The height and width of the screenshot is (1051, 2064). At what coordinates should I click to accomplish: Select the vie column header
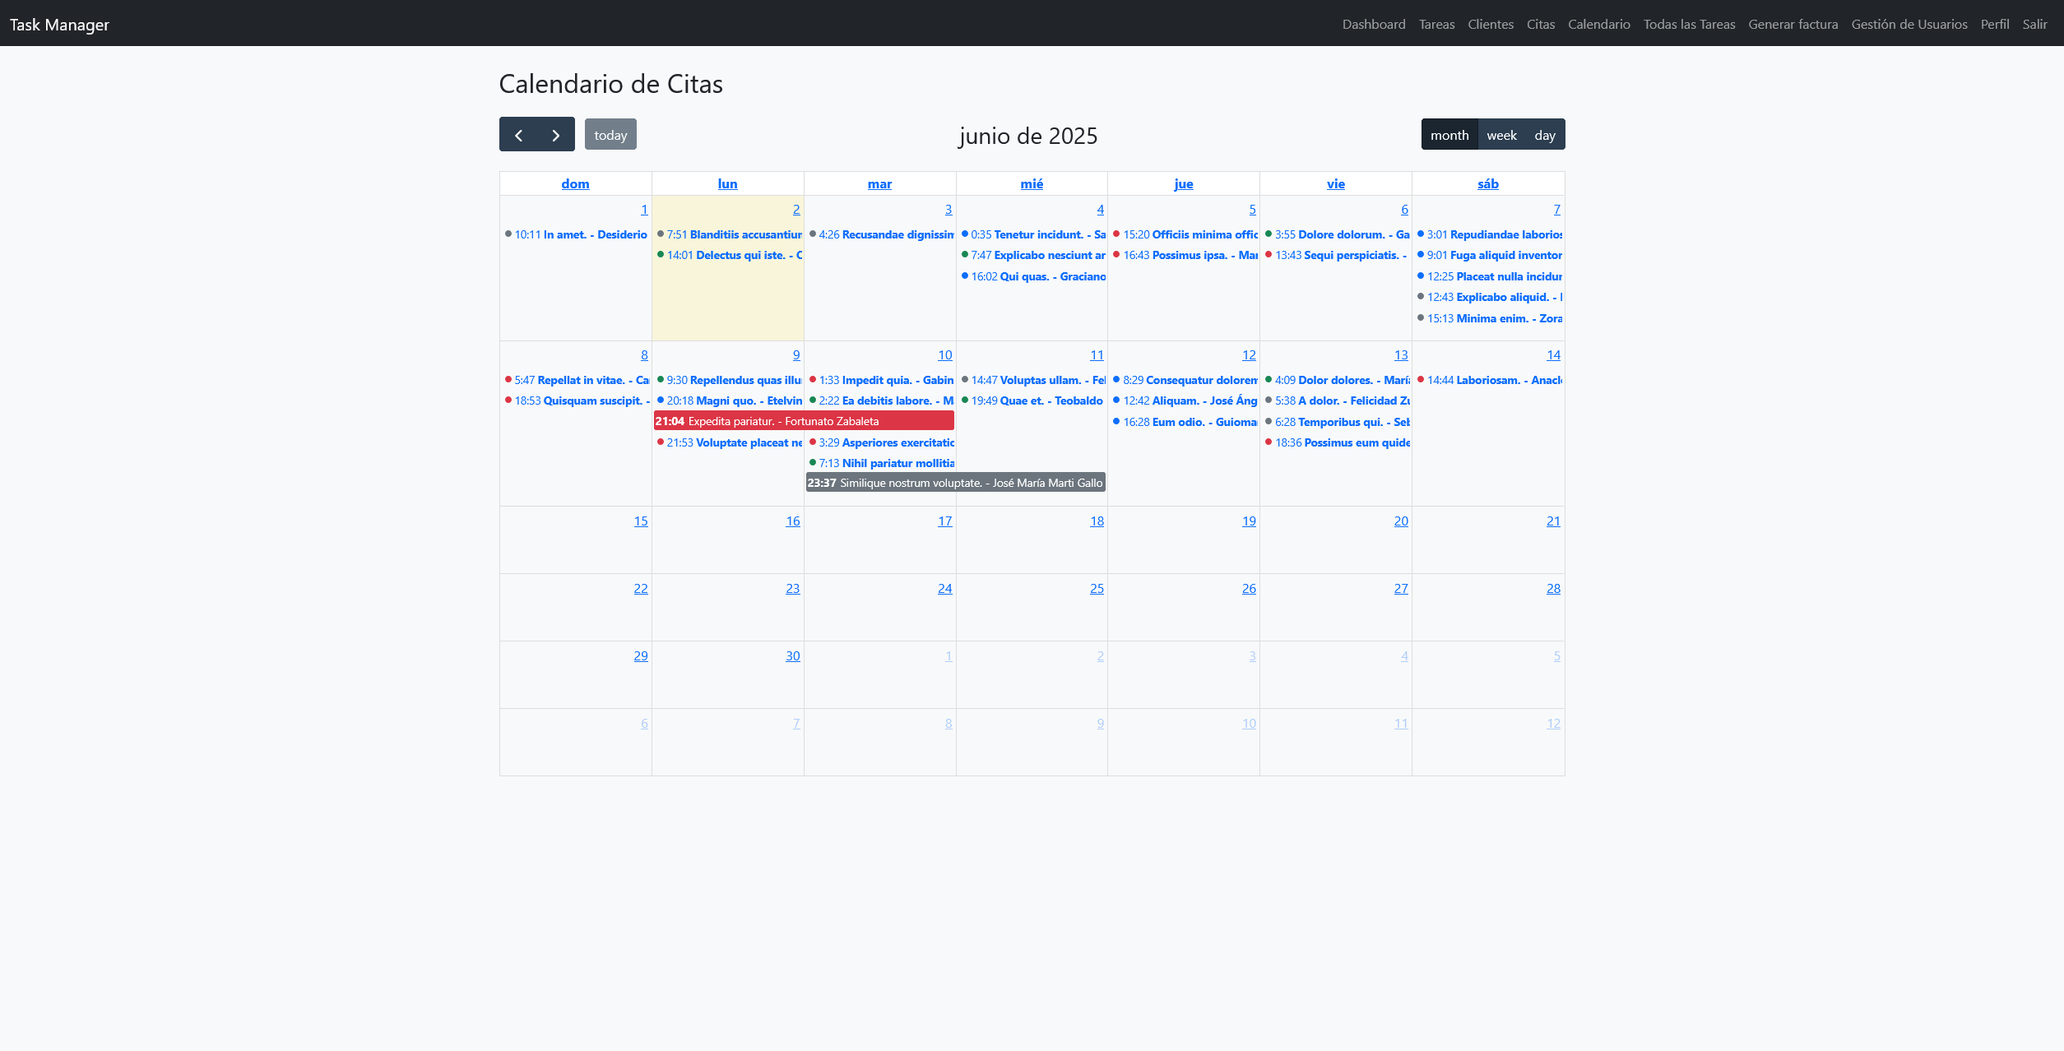coord(1336,184)
